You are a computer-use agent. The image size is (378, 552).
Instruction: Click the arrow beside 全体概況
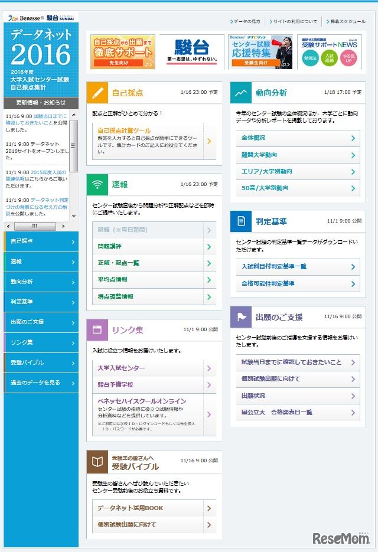pyautogui.click(x=353, y=138)
